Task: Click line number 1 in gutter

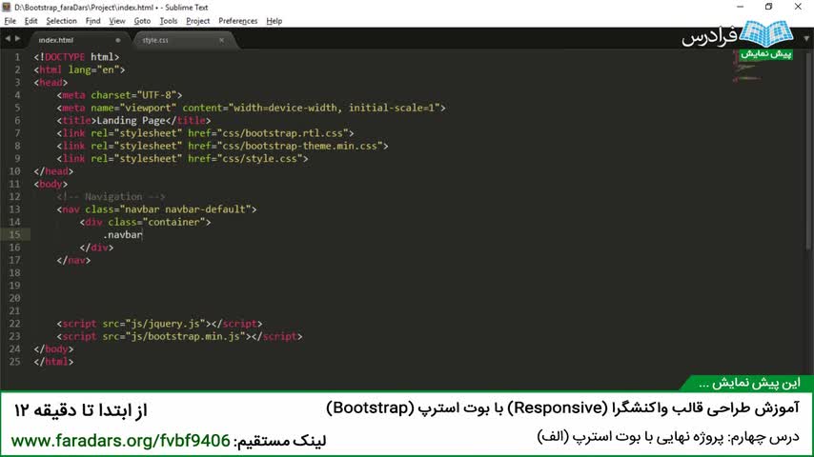Action: click(18, 57)
